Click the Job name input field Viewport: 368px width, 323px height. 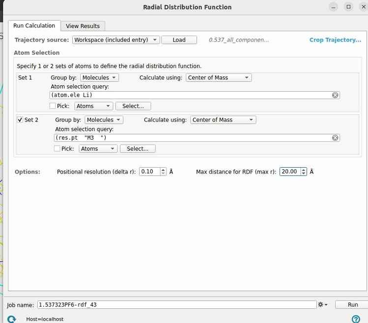[177, 304]
